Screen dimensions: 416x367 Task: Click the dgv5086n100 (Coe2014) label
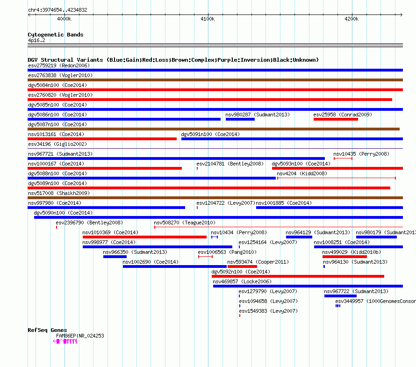pos(57,115)
